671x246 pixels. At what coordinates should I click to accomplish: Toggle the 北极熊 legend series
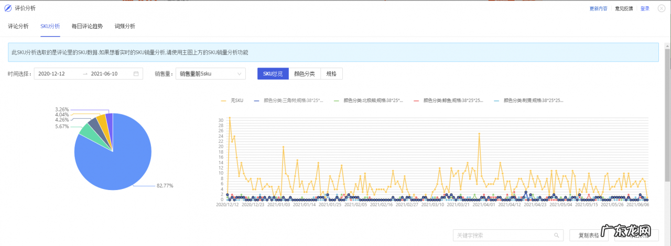click(x=368, y=100)
